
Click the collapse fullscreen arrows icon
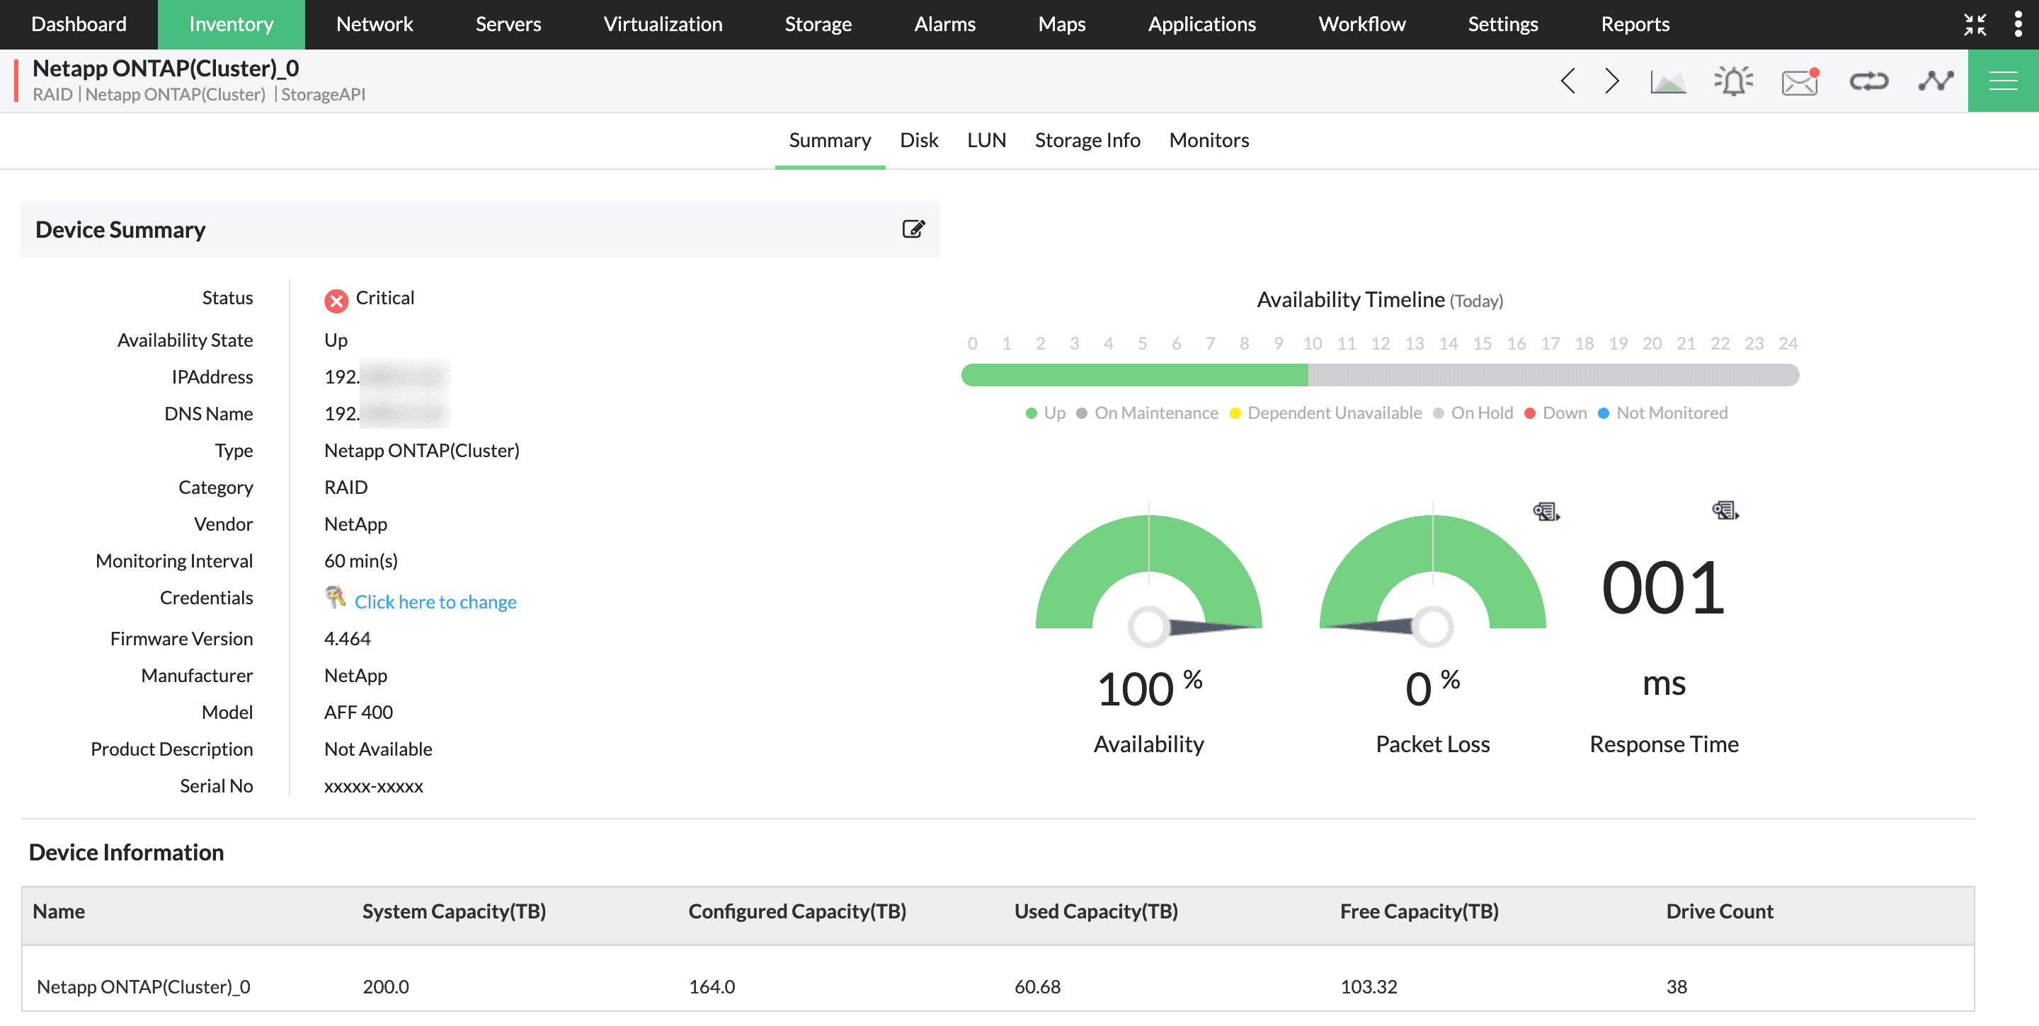click(x=1975, y=25)
